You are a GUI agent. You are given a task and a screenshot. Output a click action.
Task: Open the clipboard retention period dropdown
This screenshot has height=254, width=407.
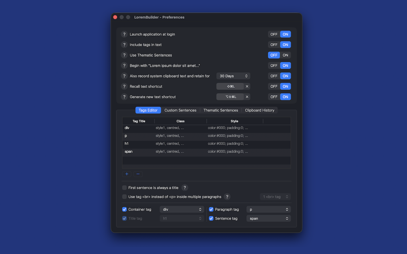[233, 76]
